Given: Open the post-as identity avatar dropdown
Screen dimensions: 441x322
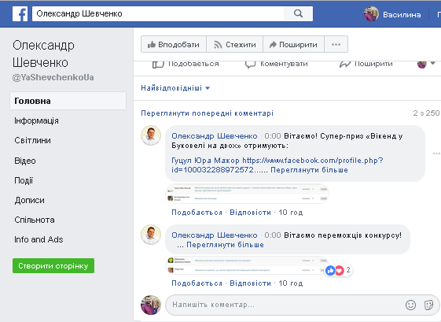Looking at the screenshot, I should (x=426, y=64).
